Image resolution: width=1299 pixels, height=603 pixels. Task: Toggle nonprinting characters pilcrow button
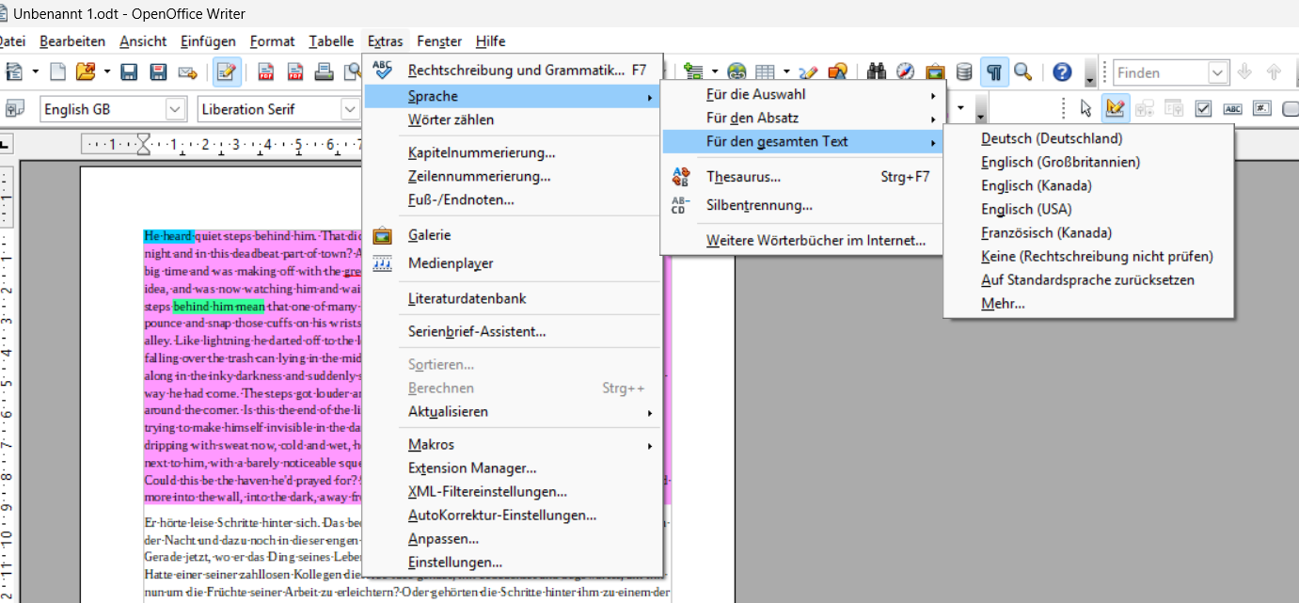[x=993, y=72]
